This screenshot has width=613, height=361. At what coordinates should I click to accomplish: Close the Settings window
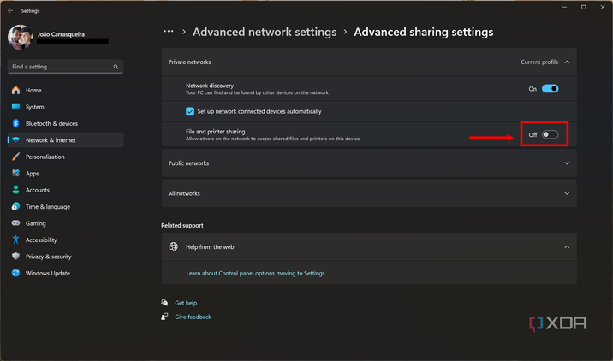tap(603, 7)
